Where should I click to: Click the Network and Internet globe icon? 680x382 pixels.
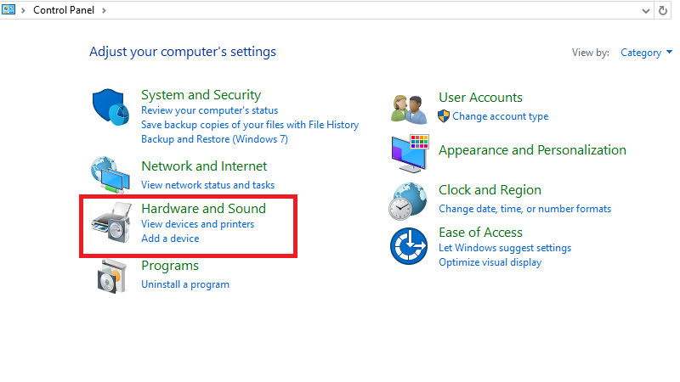[x=110, y=173]
